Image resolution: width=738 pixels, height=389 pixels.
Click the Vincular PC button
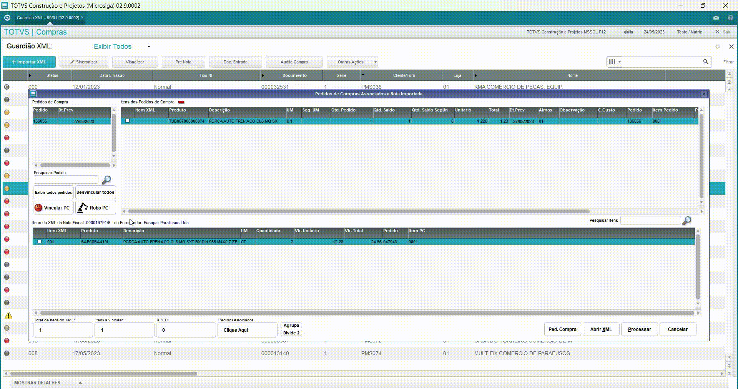53,208
